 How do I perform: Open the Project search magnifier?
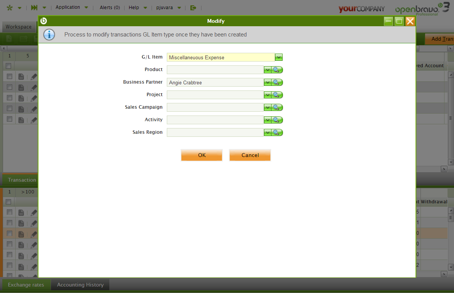(x=277, y=95)
